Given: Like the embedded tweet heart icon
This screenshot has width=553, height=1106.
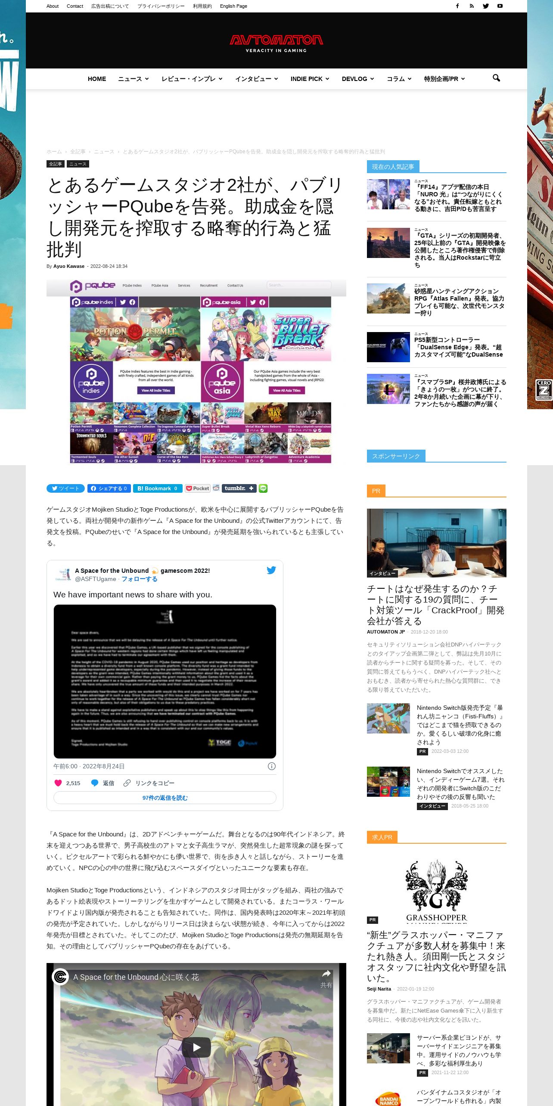Looking at the screenshot, I should (58, 783).
